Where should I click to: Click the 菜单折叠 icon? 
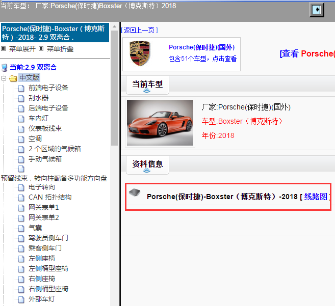[x=41, y=49]
